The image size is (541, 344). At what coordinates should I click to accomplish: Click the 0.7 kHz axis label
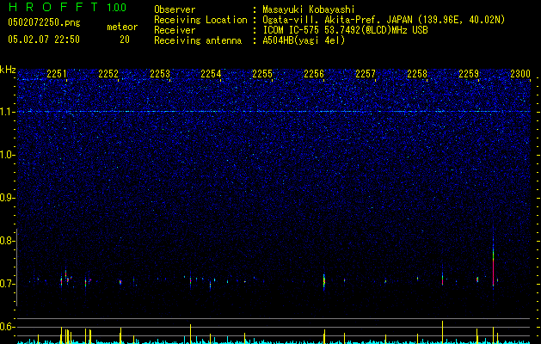(7, 284)
